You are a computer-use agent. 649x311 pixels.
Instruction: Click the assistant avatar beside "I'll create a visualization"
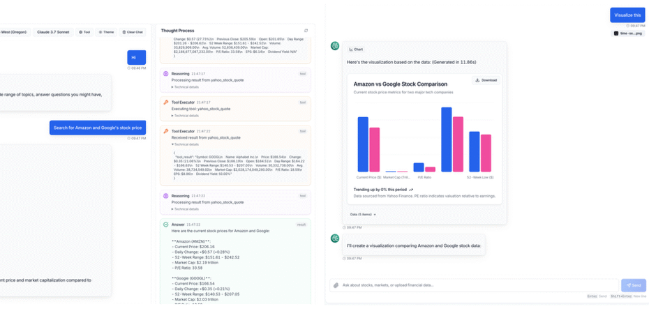(x=335, y=238)
